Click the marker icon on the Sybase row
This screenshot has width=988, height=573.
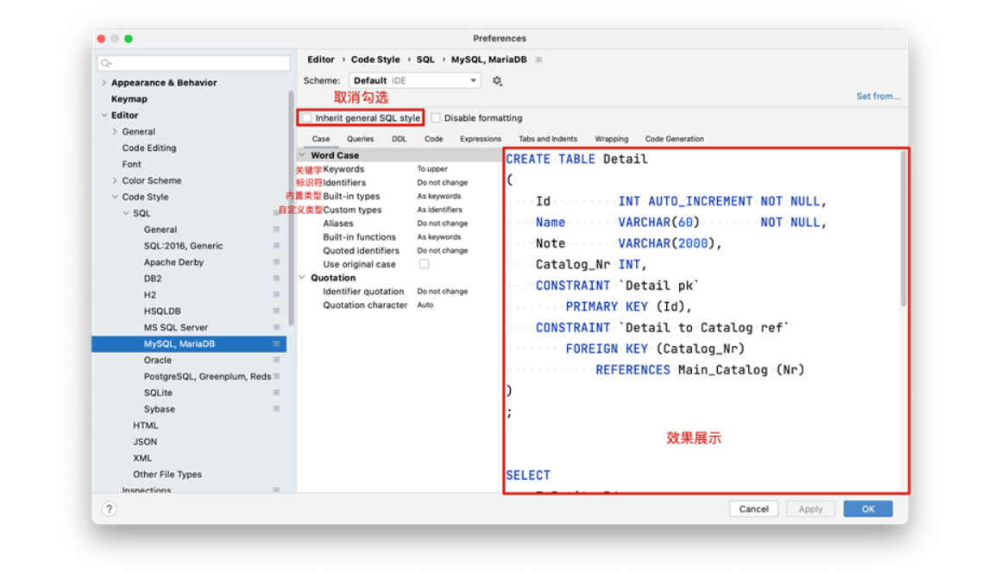276,409
